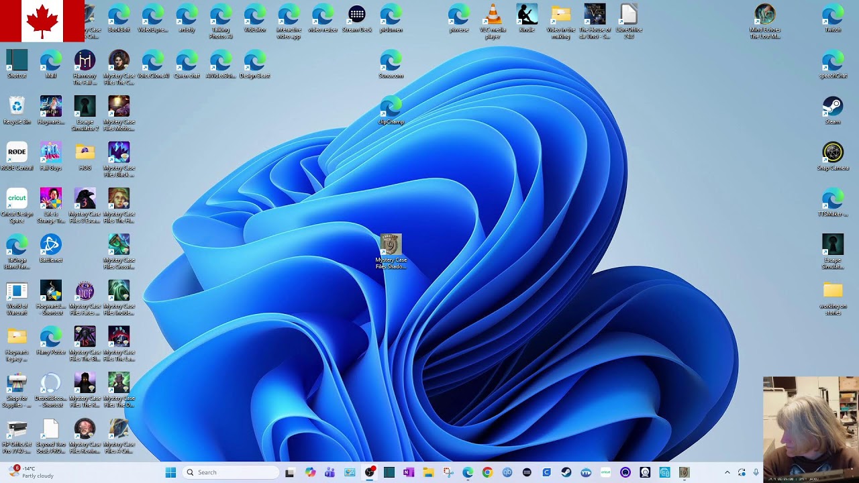The height and width of the screenshot is (483, 859).
Task: Open the Suno.com desktop shortcut
Action: tap(391, 64)
